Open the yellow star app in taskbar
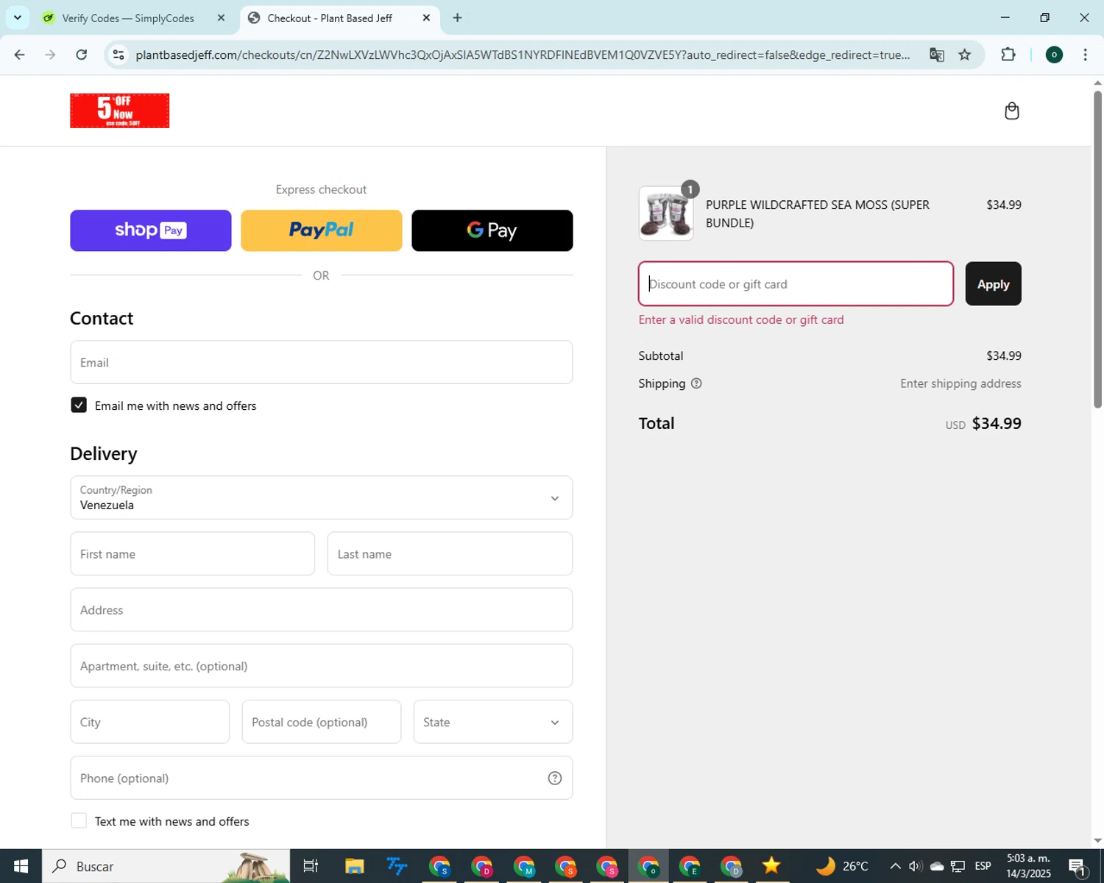Image resolution: width=1104 pixels, height=883 pixels. (771, 866)
